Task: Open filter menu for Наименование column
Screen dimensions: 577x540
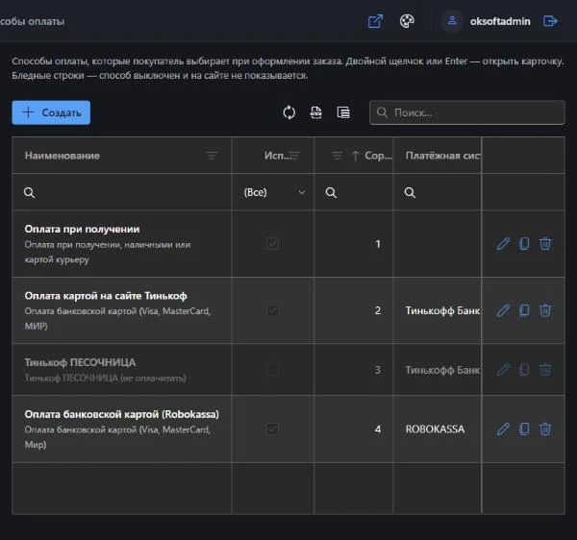Action: [212, 156]
